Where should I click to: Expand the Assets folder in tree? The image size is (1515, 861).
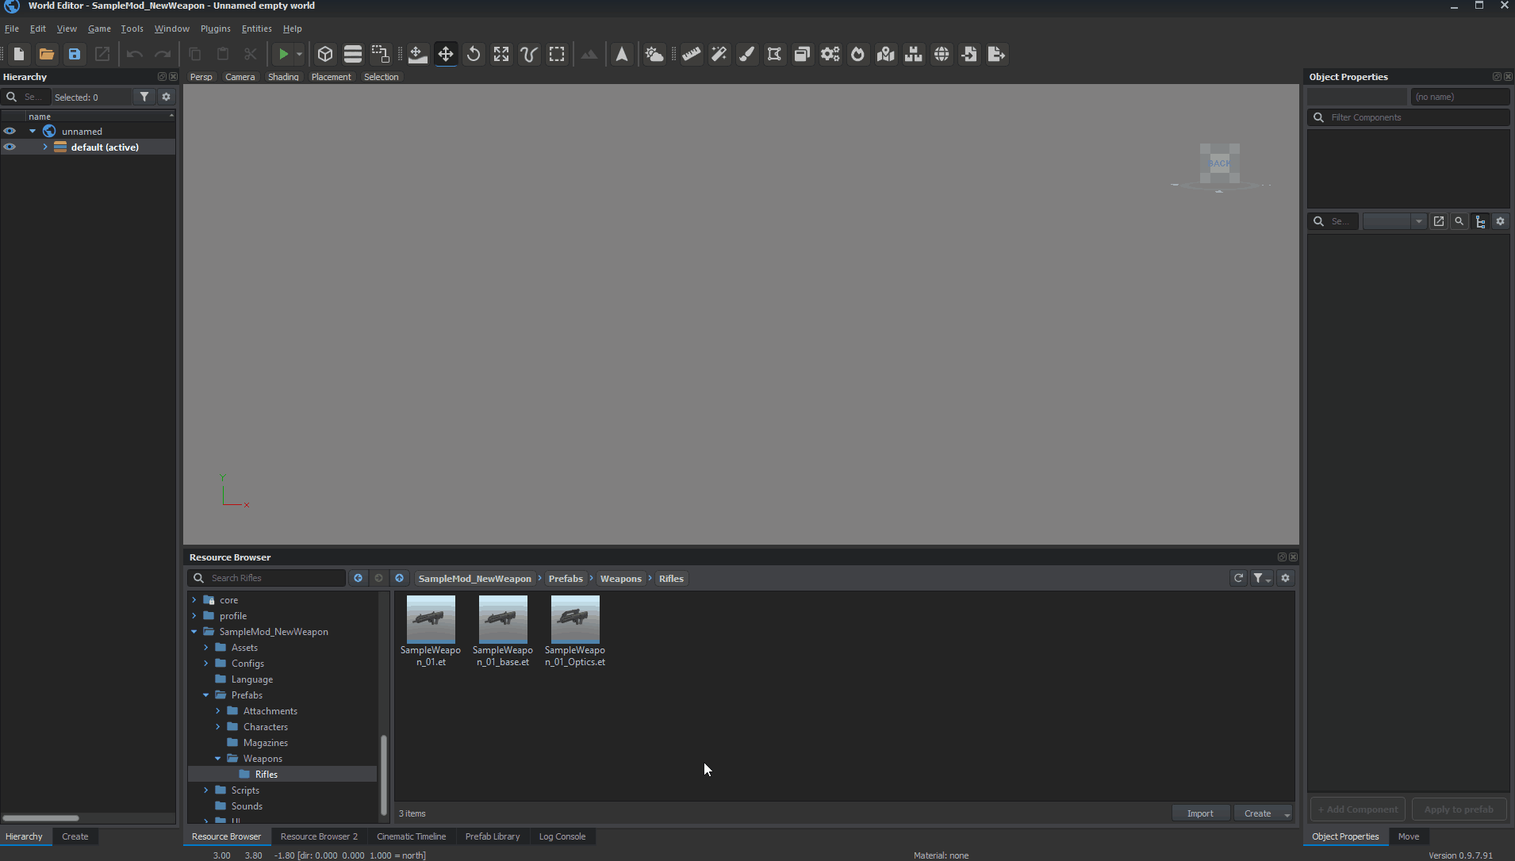206,648
